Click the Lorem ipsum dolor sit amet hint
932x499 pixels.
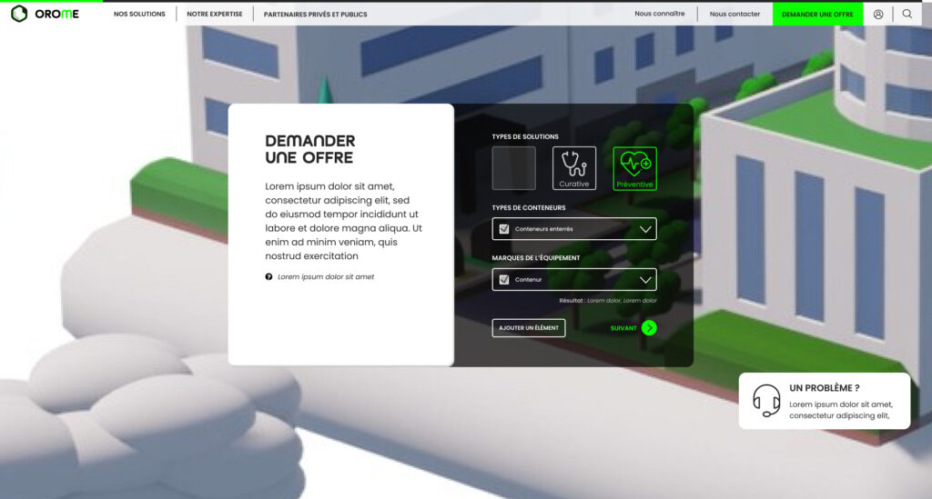[x=326, y=277]
